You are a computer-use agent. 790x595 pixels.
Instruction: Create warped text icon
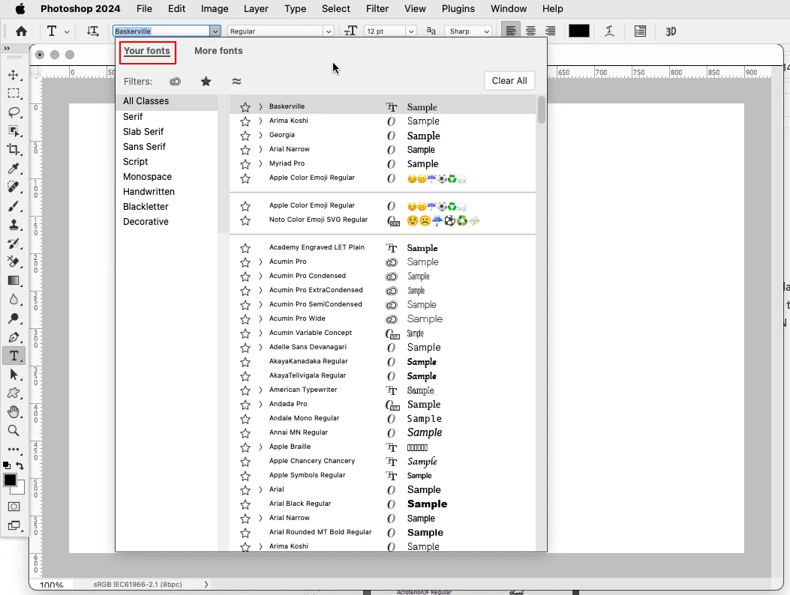point(609,31)
